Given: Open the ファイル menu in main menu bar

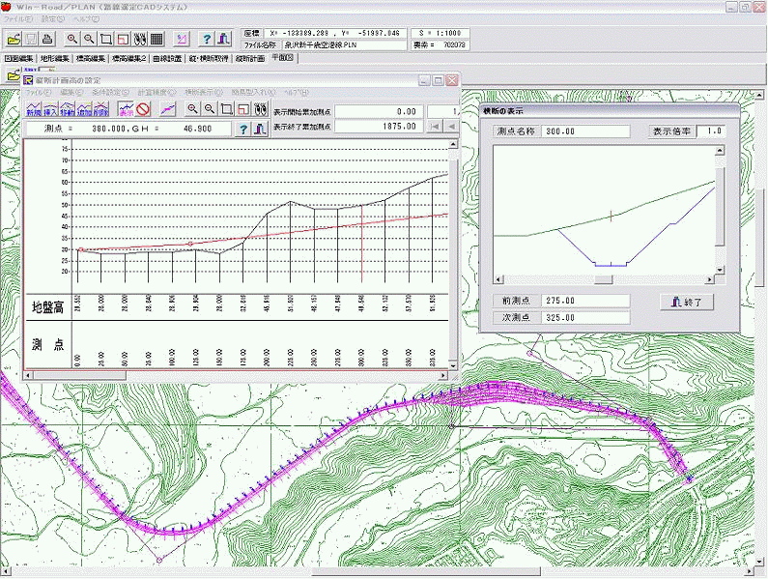Looking at the screenshot, I should pyautogui.click(x=17, y=19).
